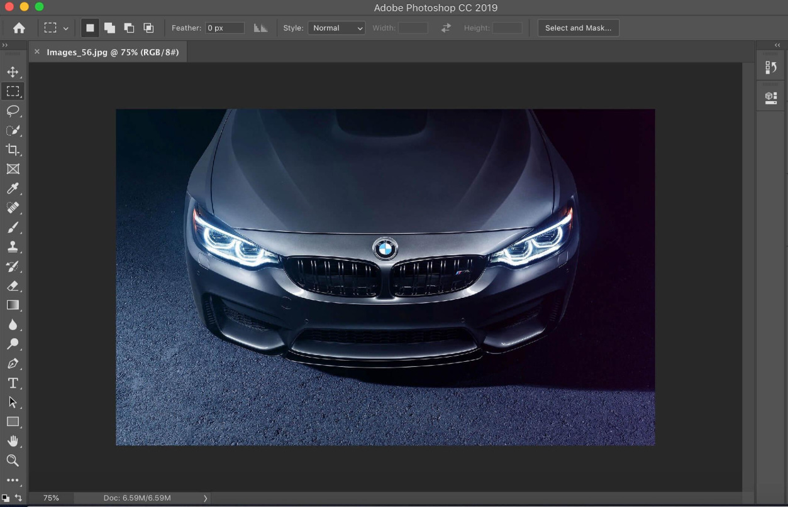Open the Style dropdown set to Normal

coord(336,28)
